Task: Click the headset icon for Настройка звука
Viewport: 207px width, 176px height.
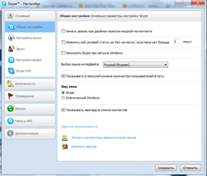Action: tap(11, 38)
